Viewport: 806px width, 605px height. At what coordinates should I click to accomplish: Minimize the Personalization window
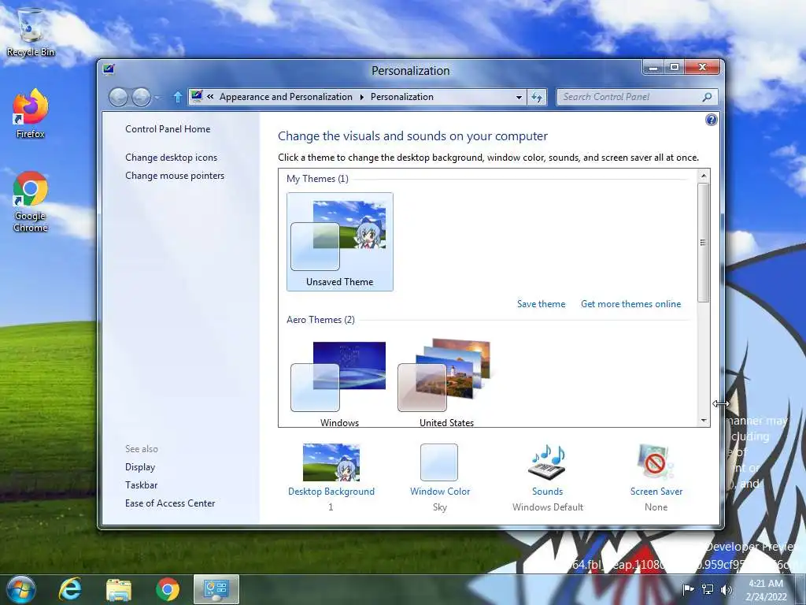(653, 68)
